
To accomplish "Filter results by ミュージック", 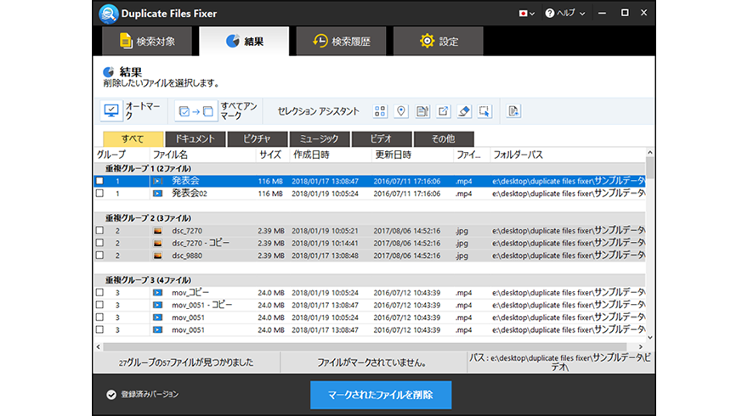I will tap(320, 139).
